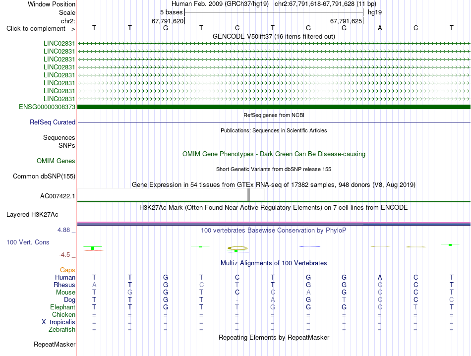
Task: Open the GTEx Gene Expression track title
Action: pos(274,185)
